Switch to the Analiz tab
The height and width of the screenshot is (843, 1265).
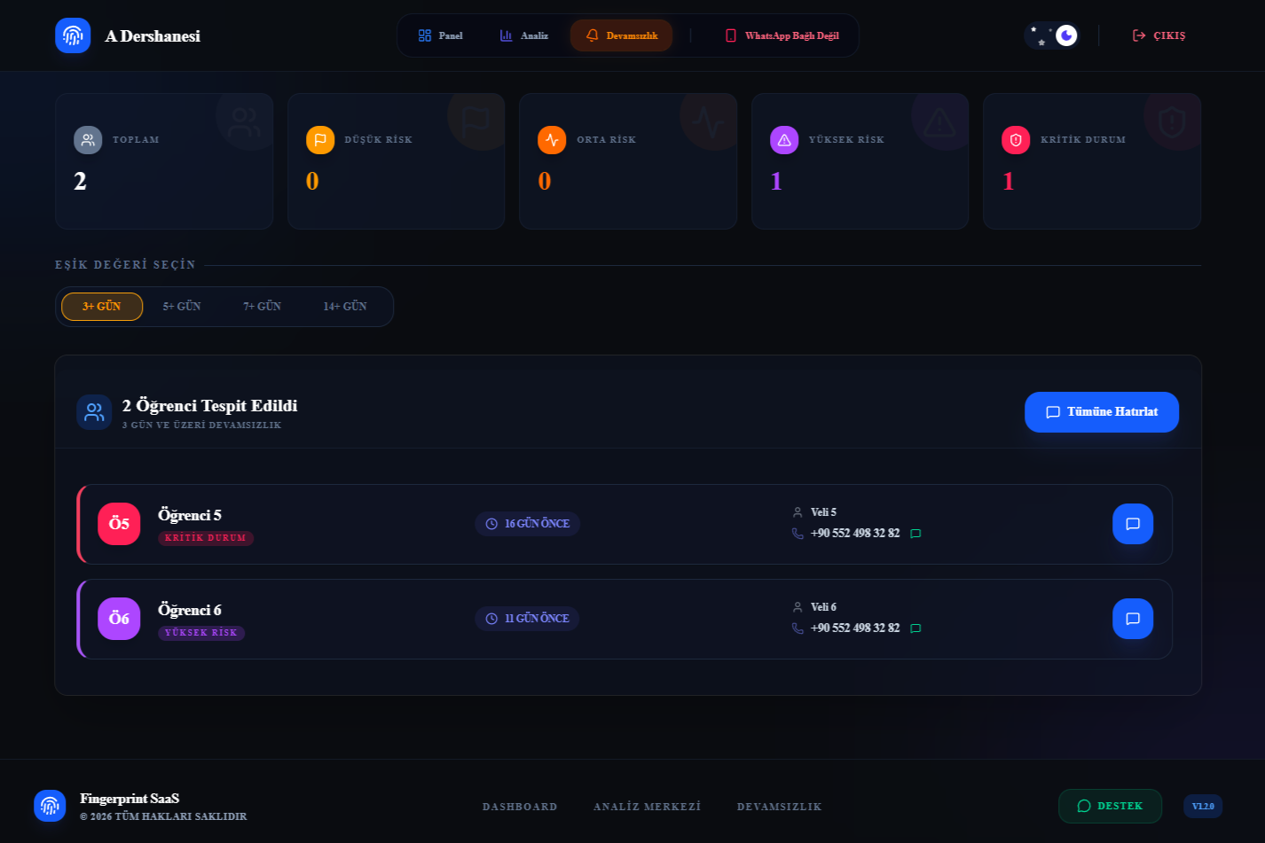pos(524,35)
